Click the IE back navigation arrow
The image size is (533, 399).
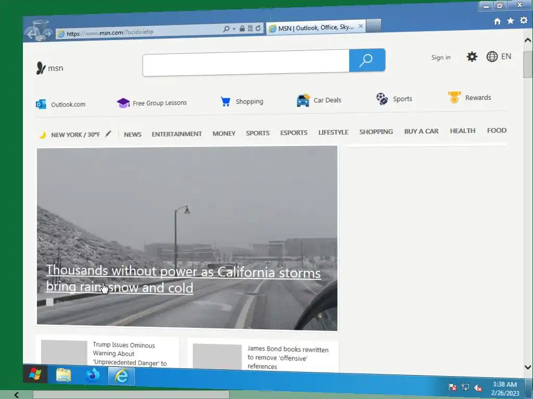point(32,34)
